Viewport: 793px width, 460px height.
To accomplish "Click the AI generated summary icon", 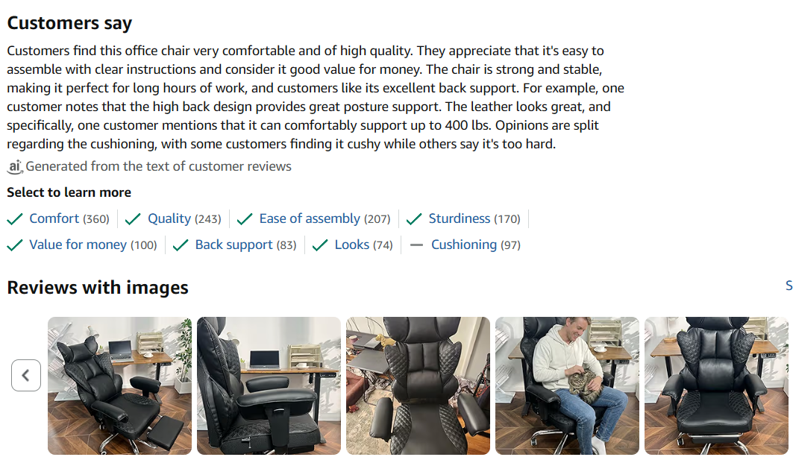I will [15, 166].
